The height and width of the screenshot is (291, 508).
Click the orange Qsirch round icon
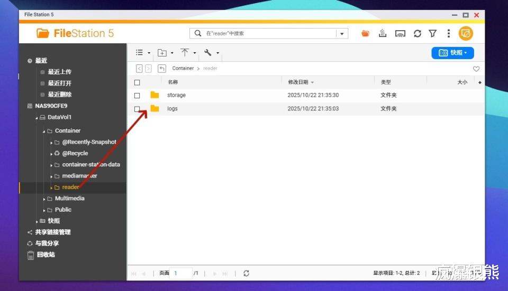466,33
